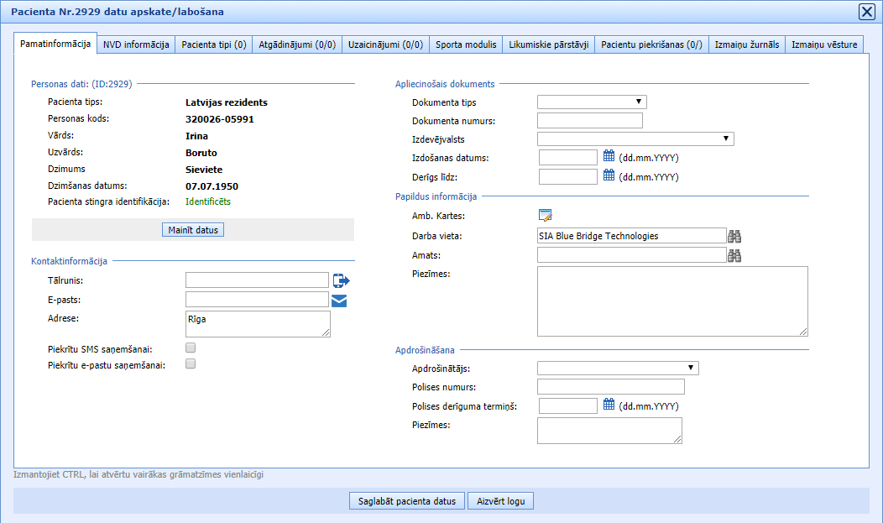Open calendar for Izdošanas datums
The width and height of the screenshot is (883, 523).
tap(609, 156)
